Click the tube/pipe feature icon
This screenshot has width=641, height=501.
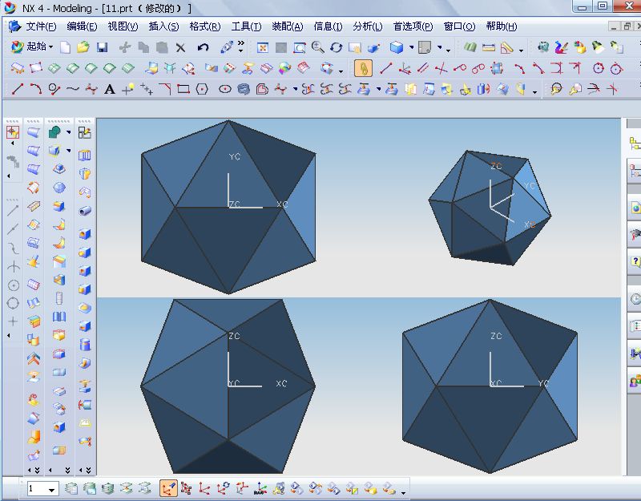coord(85,211)
